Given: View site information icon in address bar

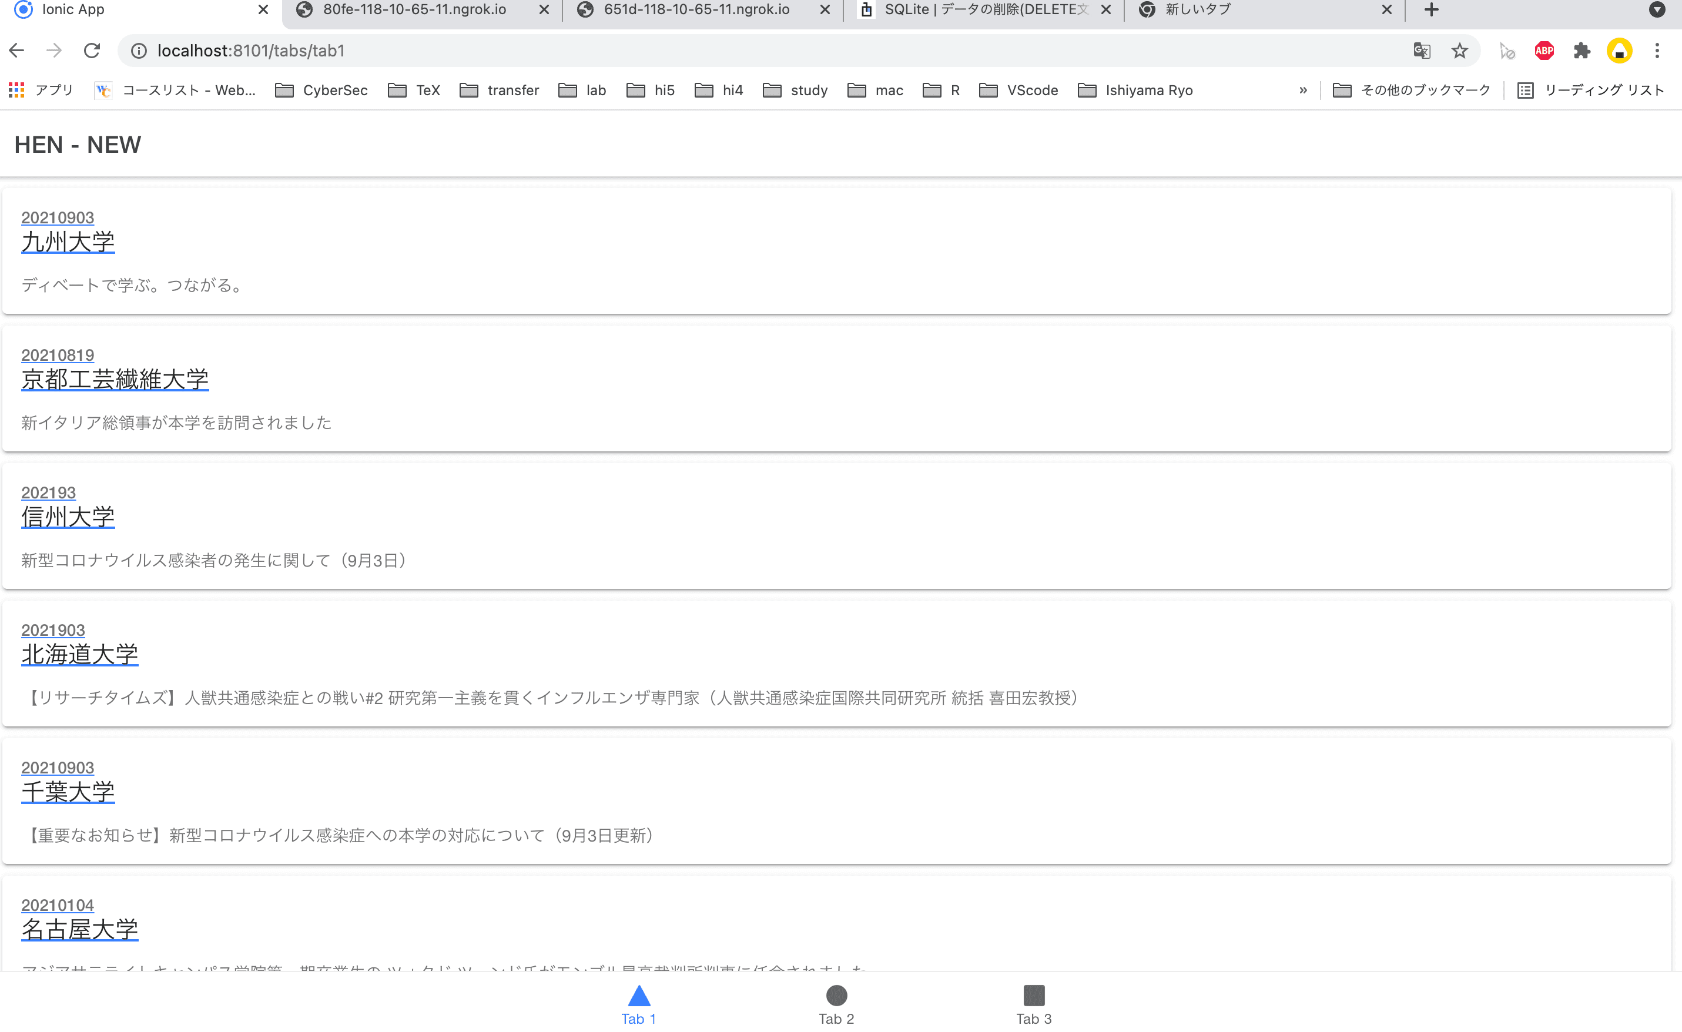Looking at the screenshot, I should 139,51.
